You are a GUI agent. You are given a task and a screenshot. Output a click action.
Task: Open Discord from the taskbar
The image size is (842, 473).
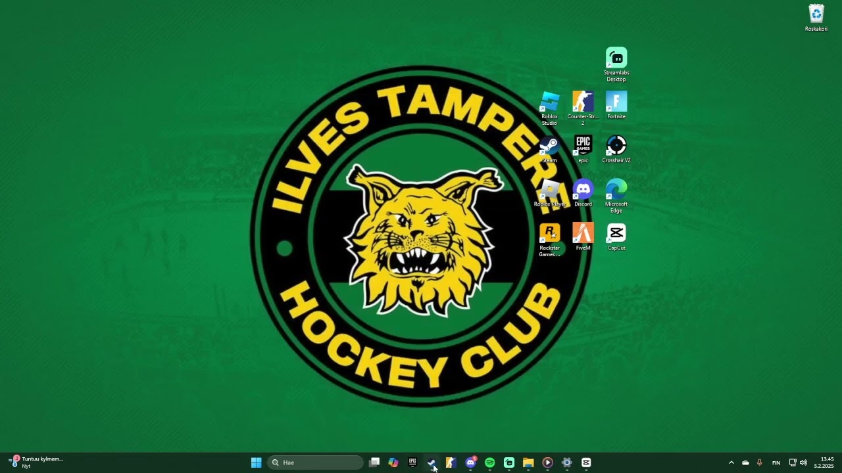470,462
